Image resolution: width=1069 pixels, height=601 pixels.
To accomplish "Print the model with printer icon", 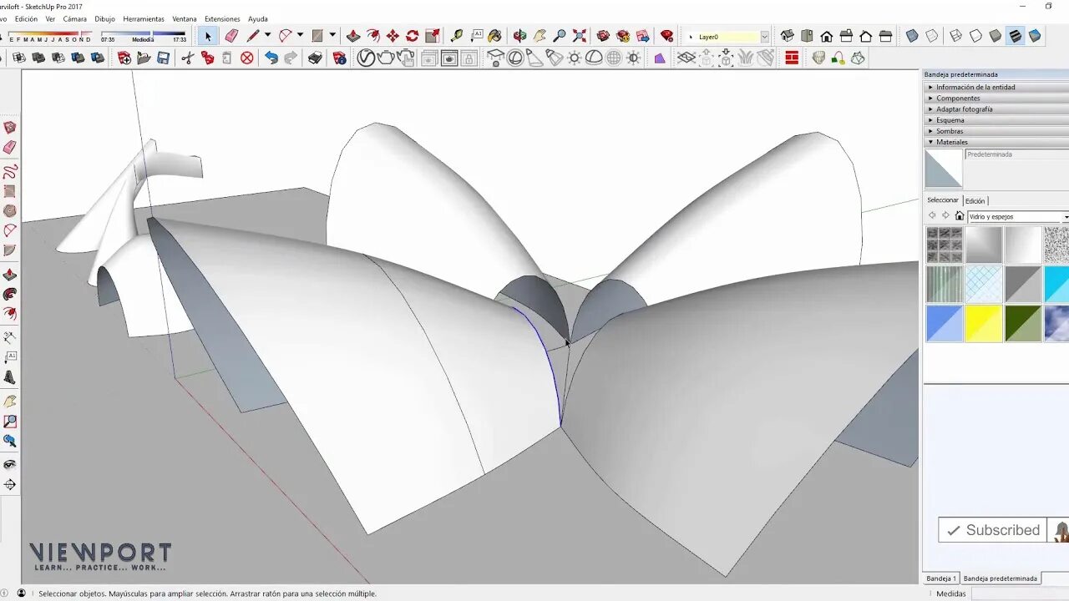I will pyautogui.click(x=315, y=58).
